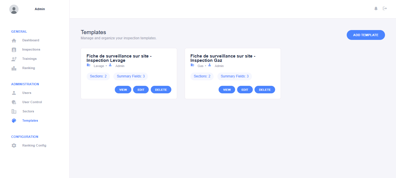Click the Trainings sidebar icon
The image size is (396, 178).
pyautogui.click(x=14, y=59)
